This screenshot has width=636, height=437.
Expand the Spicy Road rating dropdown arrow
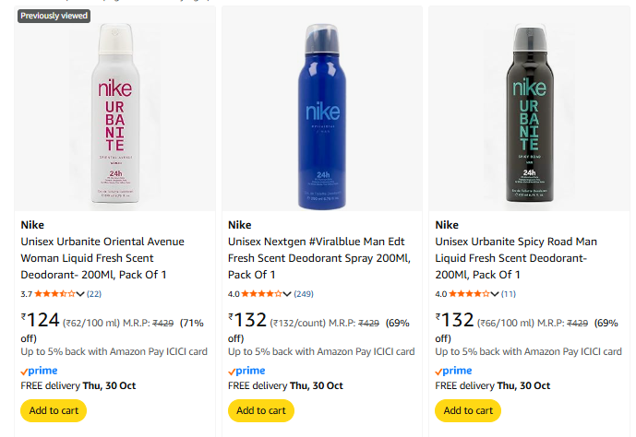pos(495,294)
